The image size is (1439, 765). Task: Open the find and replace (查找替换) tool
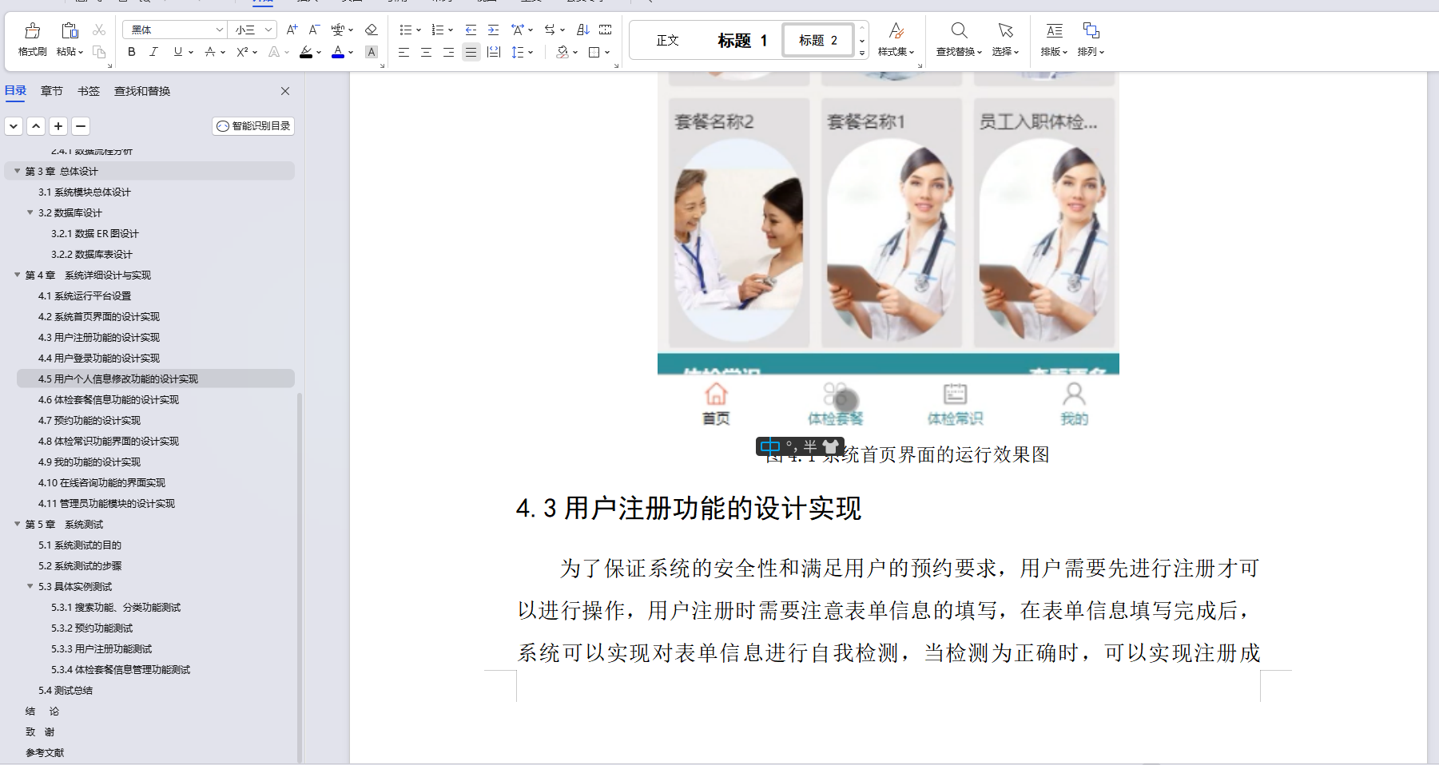point(958,37)
